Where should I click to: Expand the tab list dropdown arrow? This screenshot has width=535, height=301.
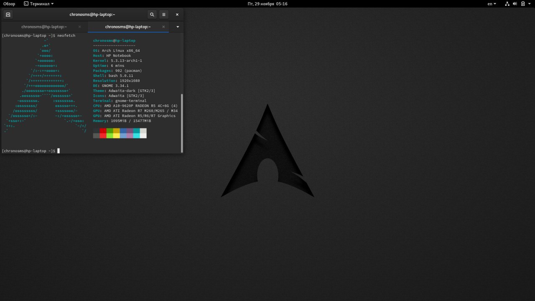coord(178,27)
